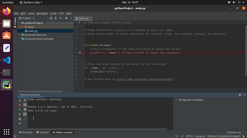The height and width of the screenshot is (138, 247).
Task: Go to line via 1:1 indicator
Action: pos(177,136)
